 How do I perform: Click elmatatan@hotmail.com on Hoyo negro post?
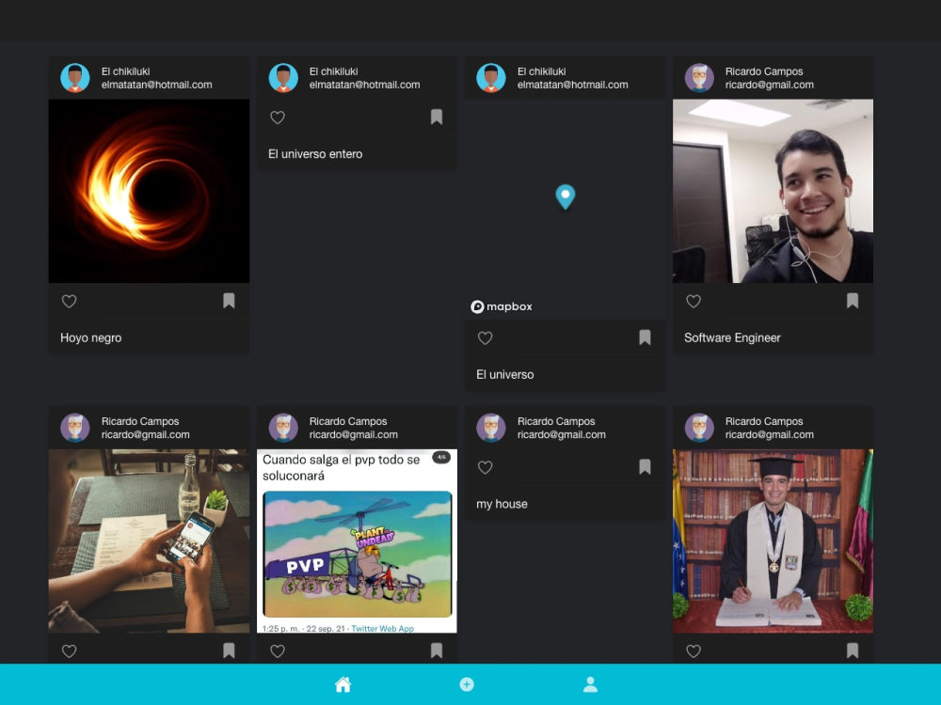[x=156, y=86]
